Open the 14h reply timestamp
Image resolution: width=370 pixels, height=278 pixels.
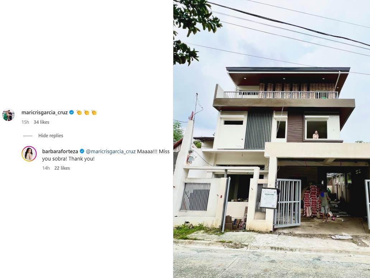coord(46,168)
